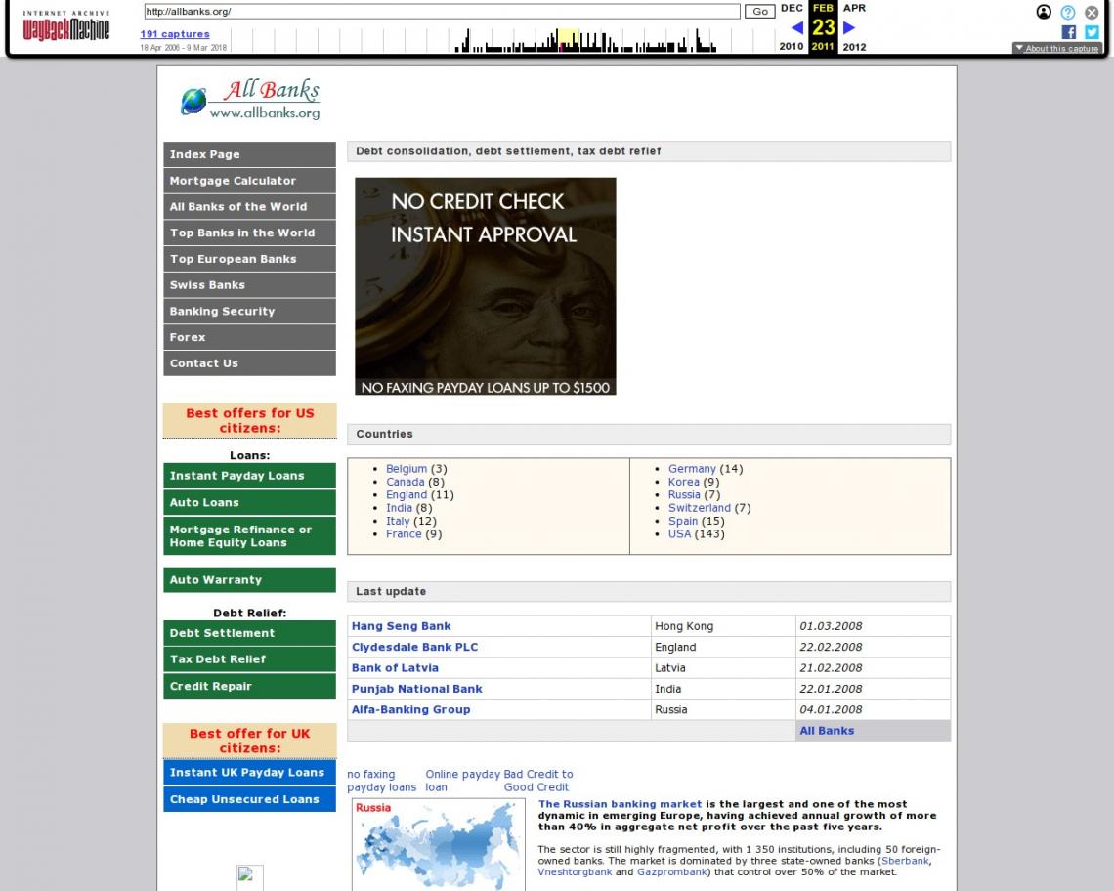Screen dimensions: 1114x891
Task: Jump to APR 2012 capture
Action: coord(855,27)
